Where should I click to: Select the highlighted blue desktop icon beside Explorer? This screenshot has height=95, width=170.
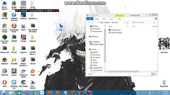click(x=61, y=27)
